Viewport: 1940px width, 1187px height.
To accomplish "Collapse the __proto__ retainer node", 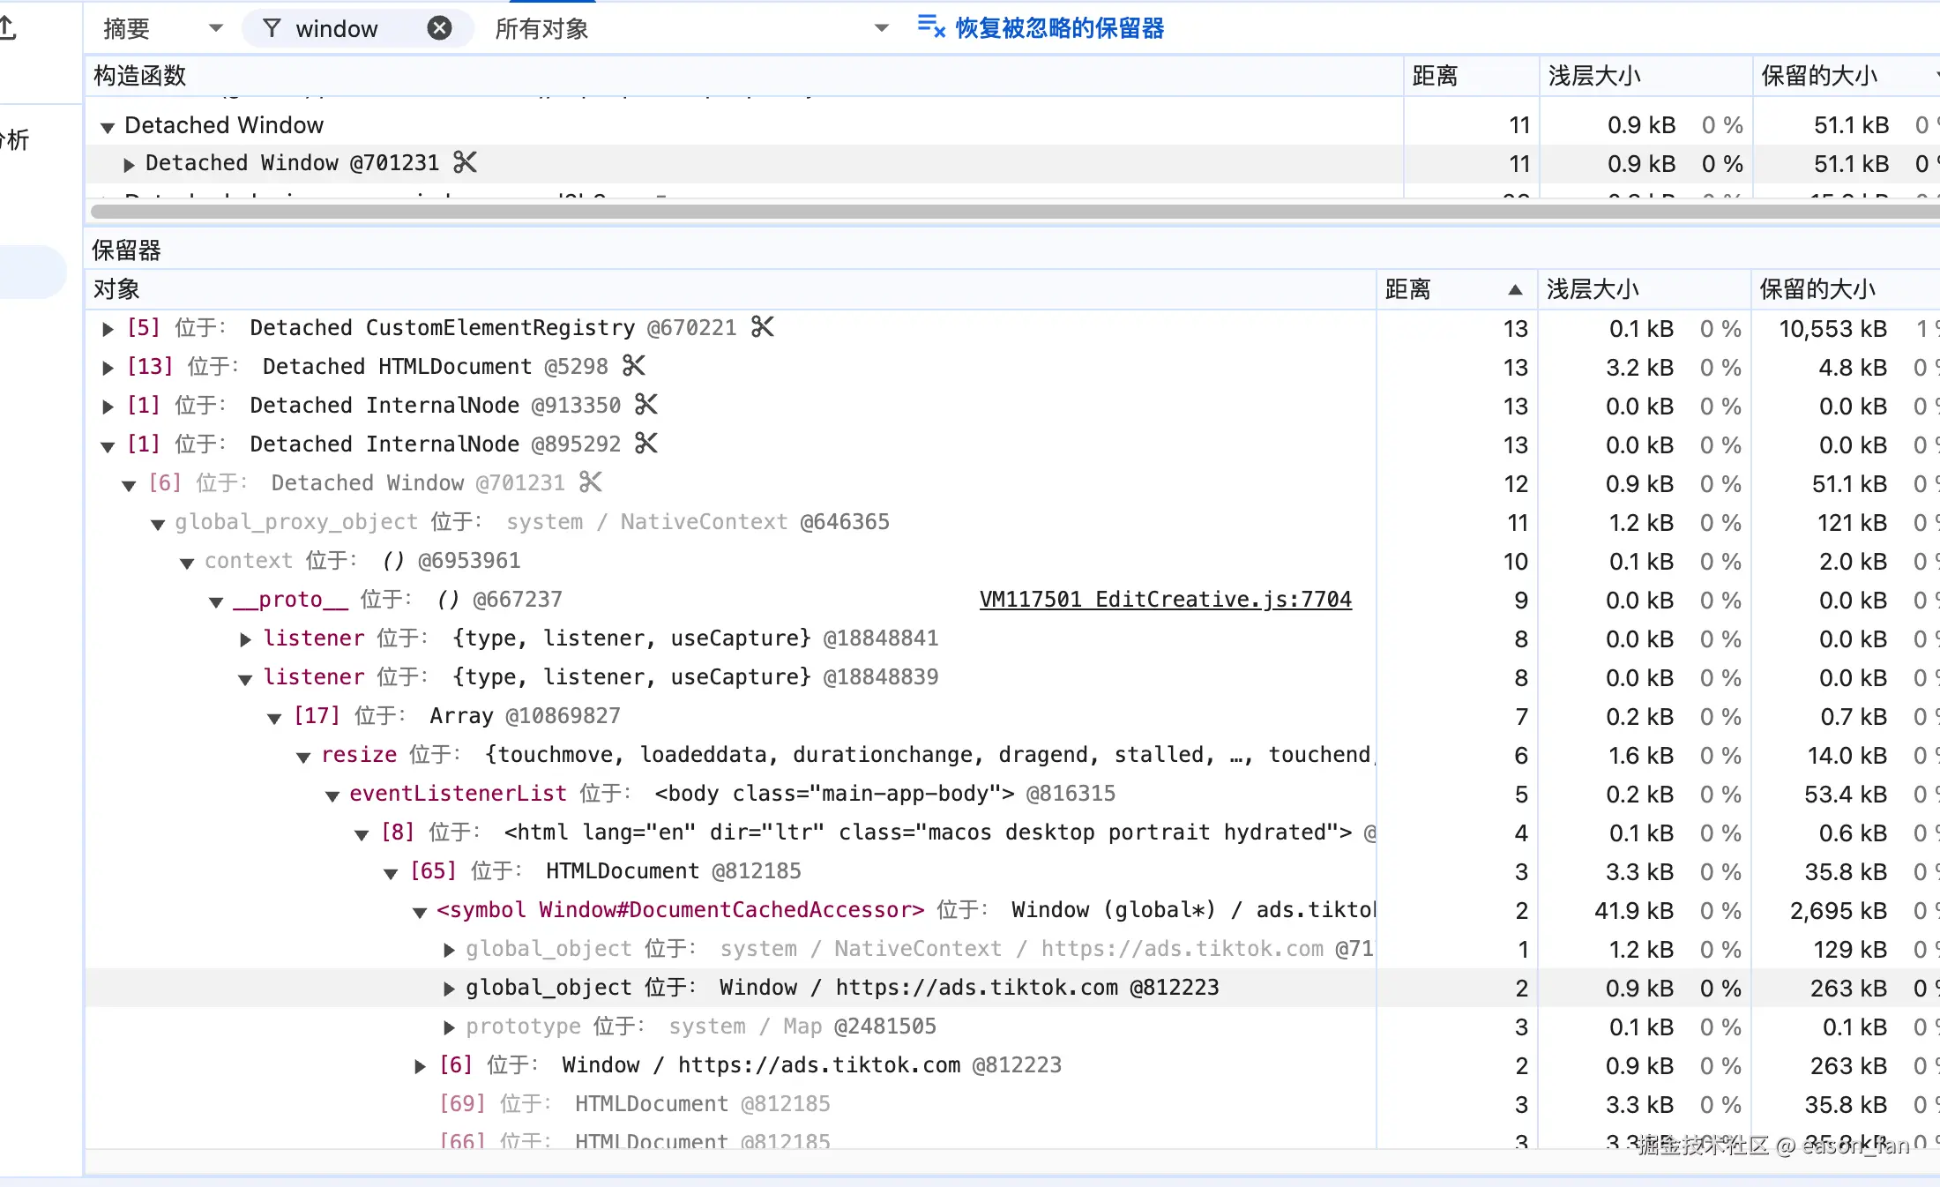I will point(216,601).
